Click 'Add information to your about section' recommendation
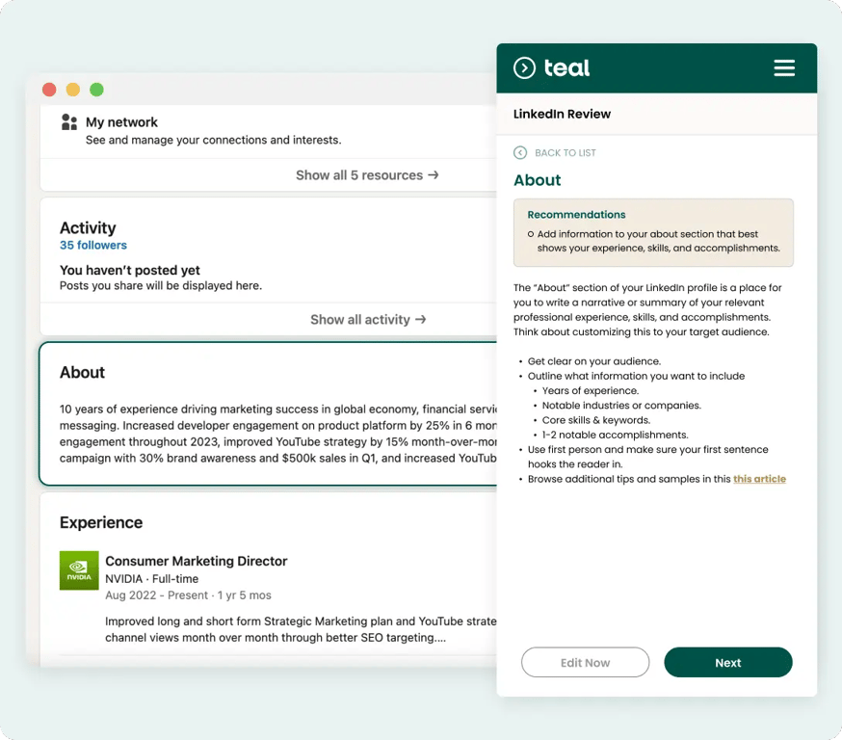This screenshot has width=842, height=740. (658, 241)
